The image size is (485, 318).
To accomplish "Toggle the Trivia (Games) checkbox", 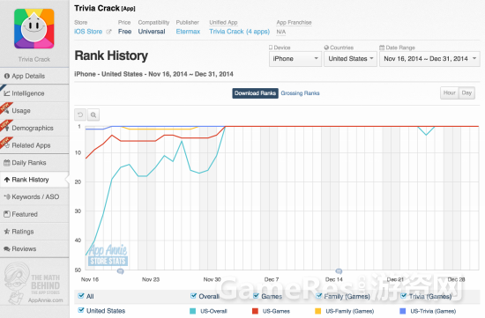I will click(403, 296).
